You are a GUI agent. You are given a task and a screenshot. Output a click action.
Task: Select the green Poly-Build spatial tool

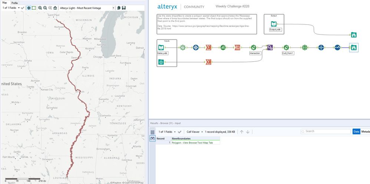point(223,48)
